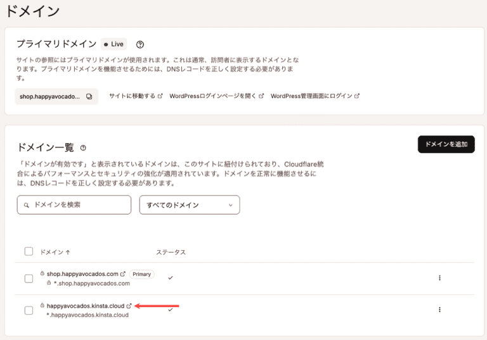
Task: Click the ドメイン一覧 heading
Action: [46, 148]
